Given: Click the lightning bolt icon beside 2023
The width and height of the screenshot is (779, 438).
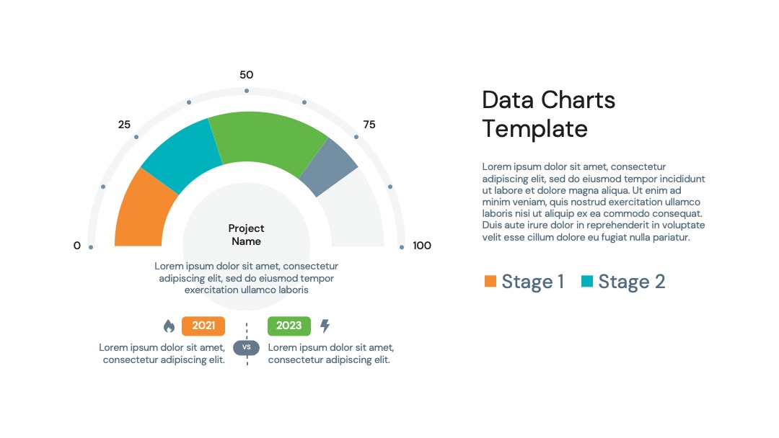Looking at the screenshot, I should coord(325,326).
